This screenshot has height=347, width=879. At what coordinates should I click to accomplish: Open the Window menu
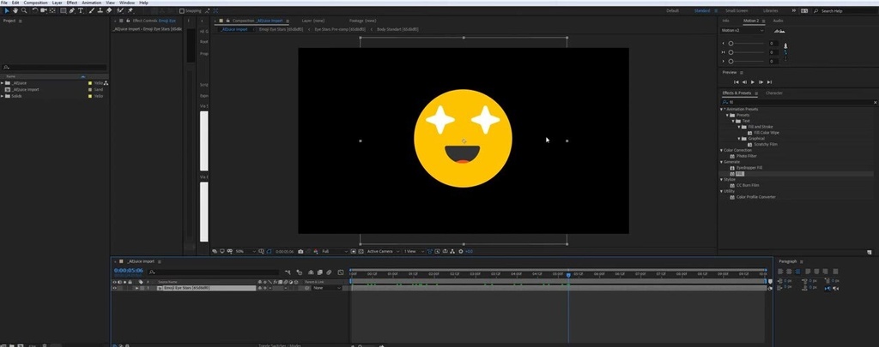127,3
